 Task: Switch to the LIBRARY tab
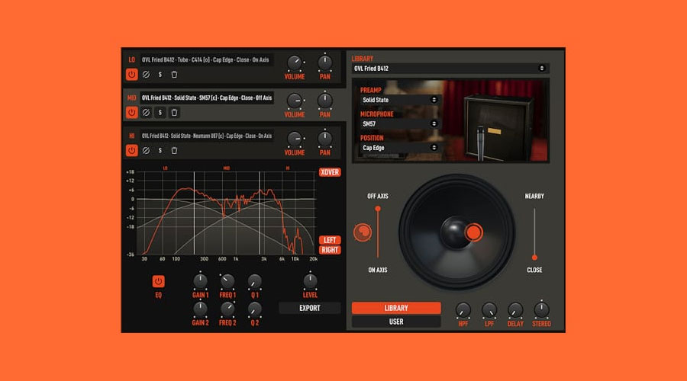(x=396, y=308)
